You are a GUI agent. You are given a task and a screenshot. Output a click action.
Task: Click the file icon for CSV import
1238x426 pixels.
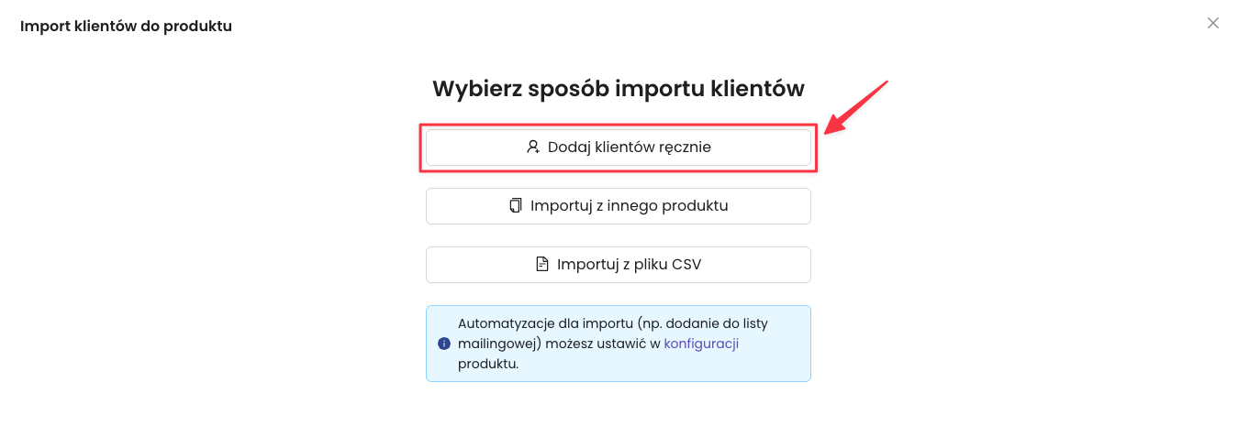point(541,265)
